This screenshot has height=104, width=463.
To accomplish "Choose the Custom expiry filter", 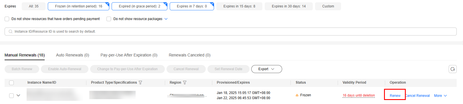I will point(328,6).
